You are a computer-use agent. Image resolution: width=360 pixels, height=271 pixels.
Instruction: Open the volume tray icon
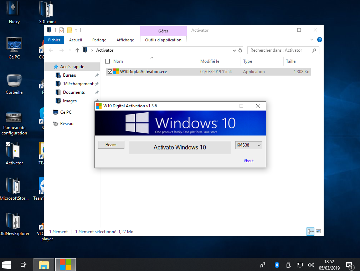(311, 265)
